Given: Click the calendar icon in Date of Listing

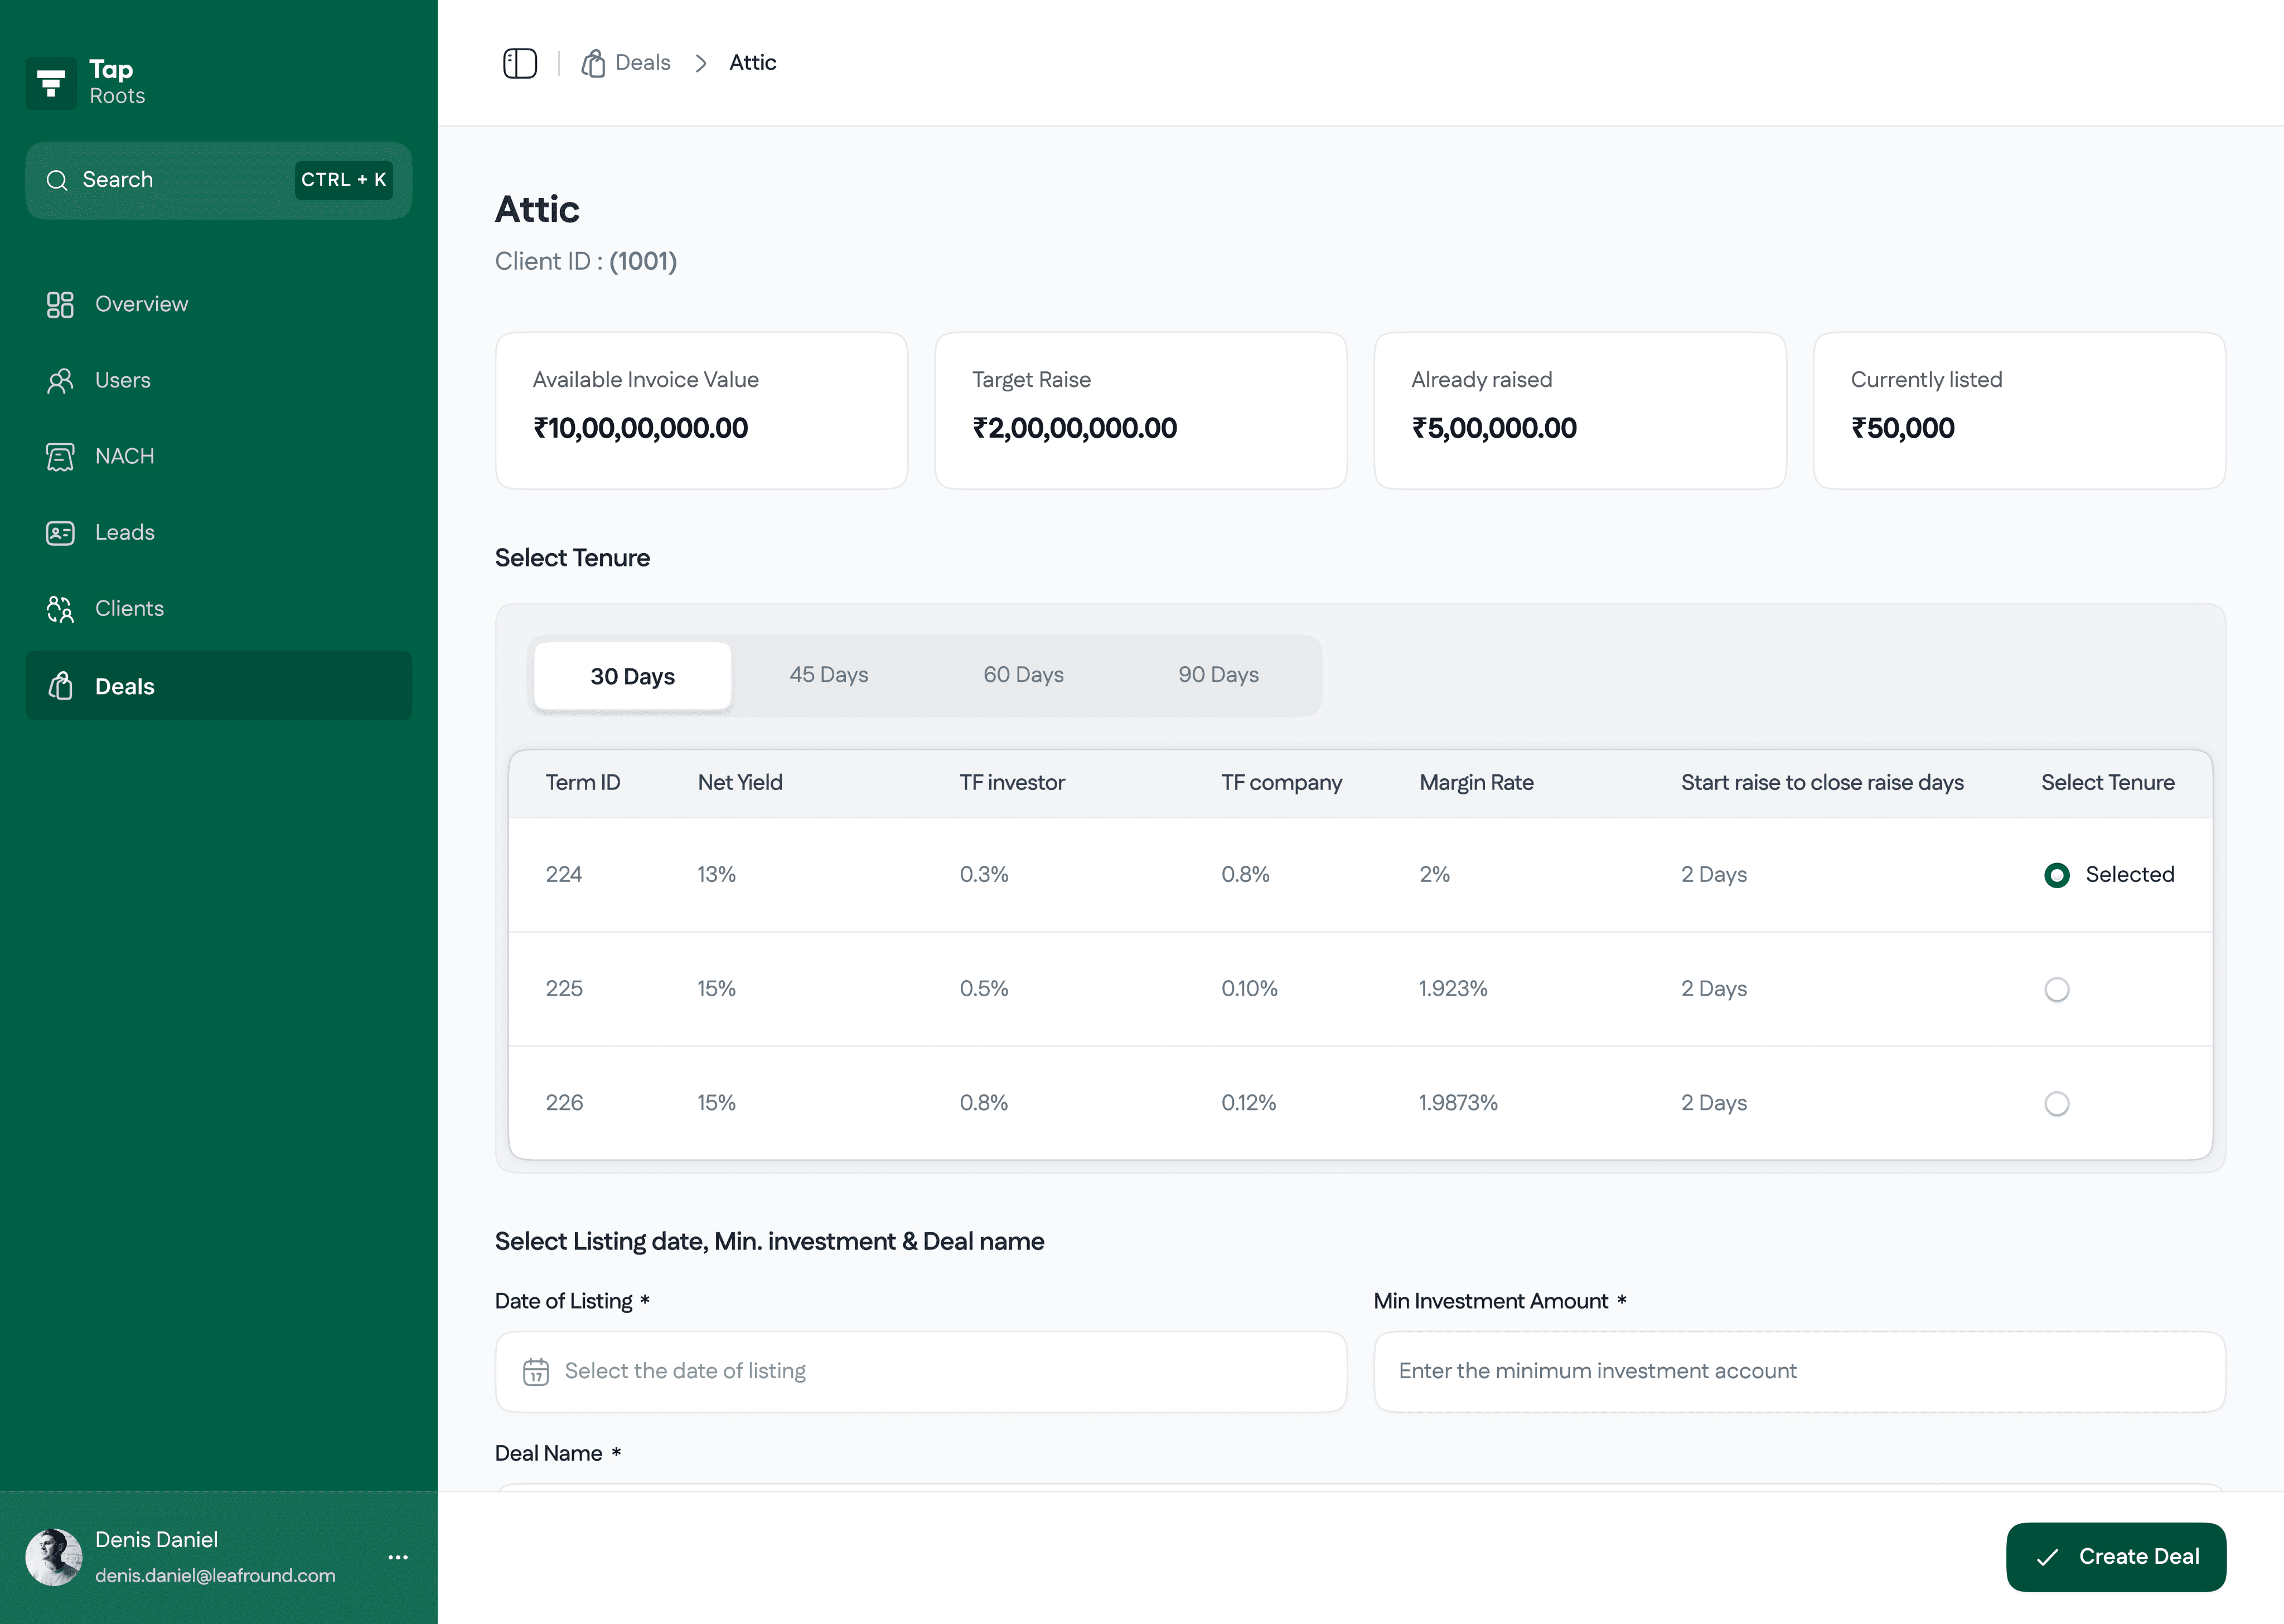Looking at the screenshot, I should [x=536, y=1371].
